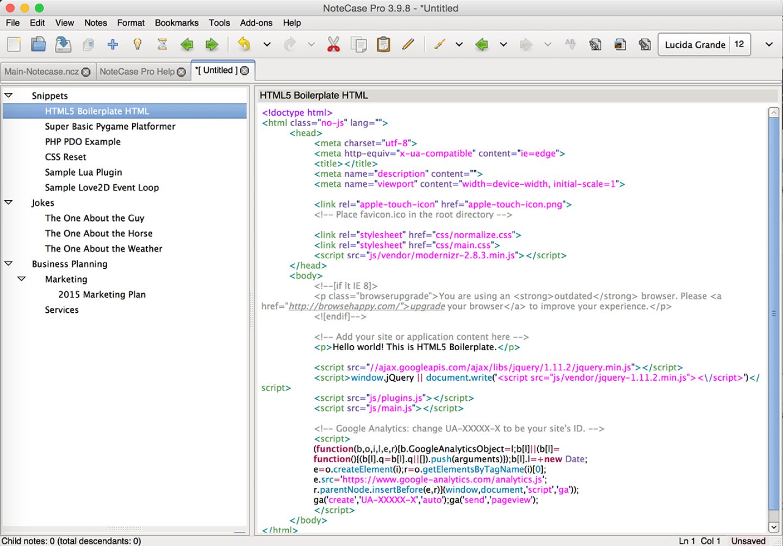This screenshot has width=783, height=546.
Task: Follow the browsehappy.com upgrade link
Action: point(367,306)
